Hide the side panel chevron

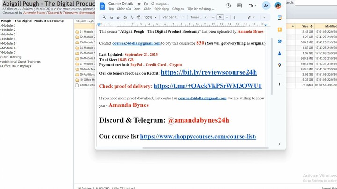[x=279, y=144]
